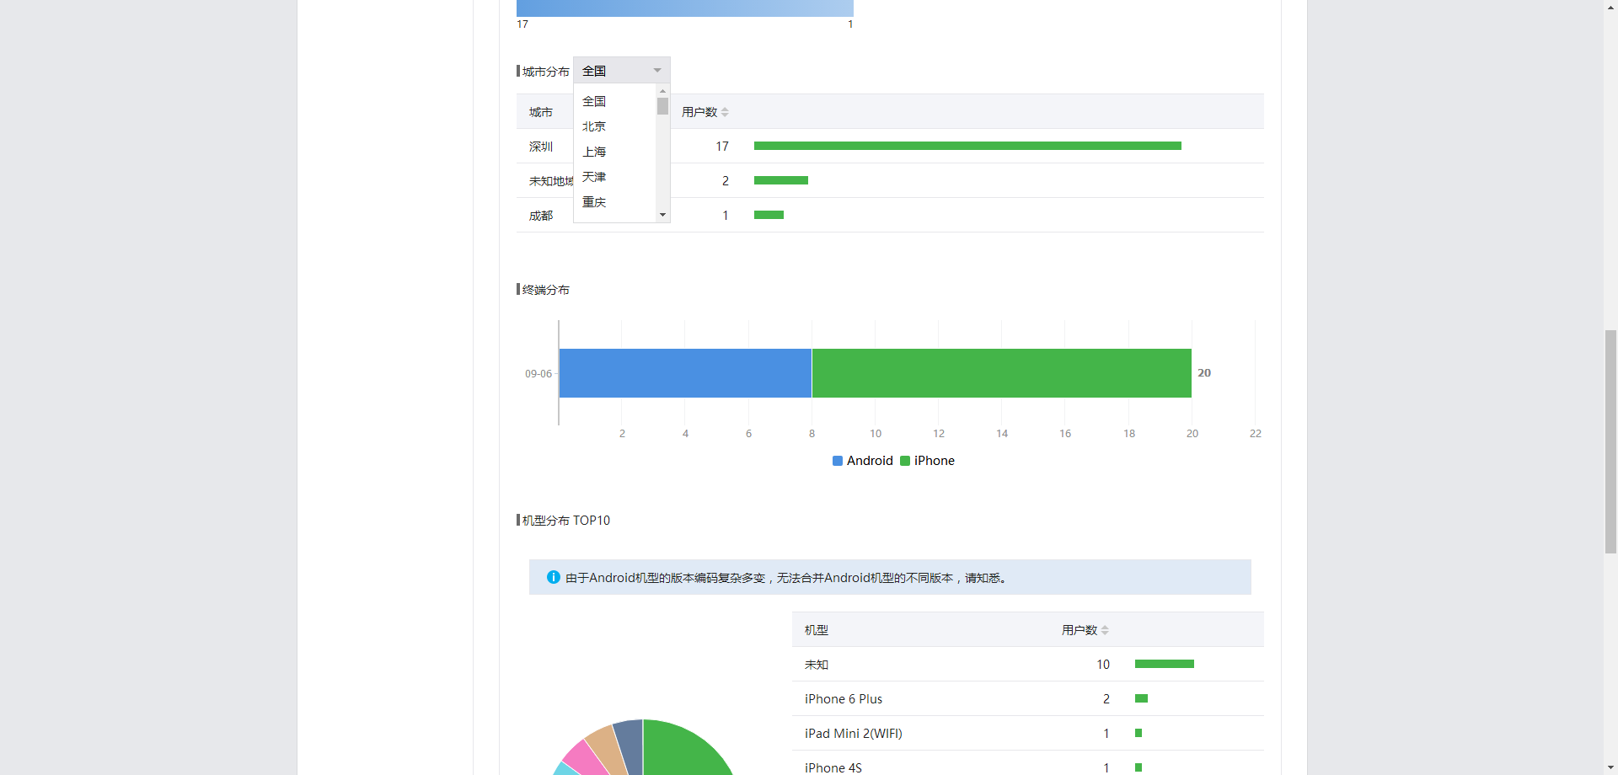Click the page scrollbar down arrow
Viewport: 1618px width, 775px height.
click(1610, 767)
